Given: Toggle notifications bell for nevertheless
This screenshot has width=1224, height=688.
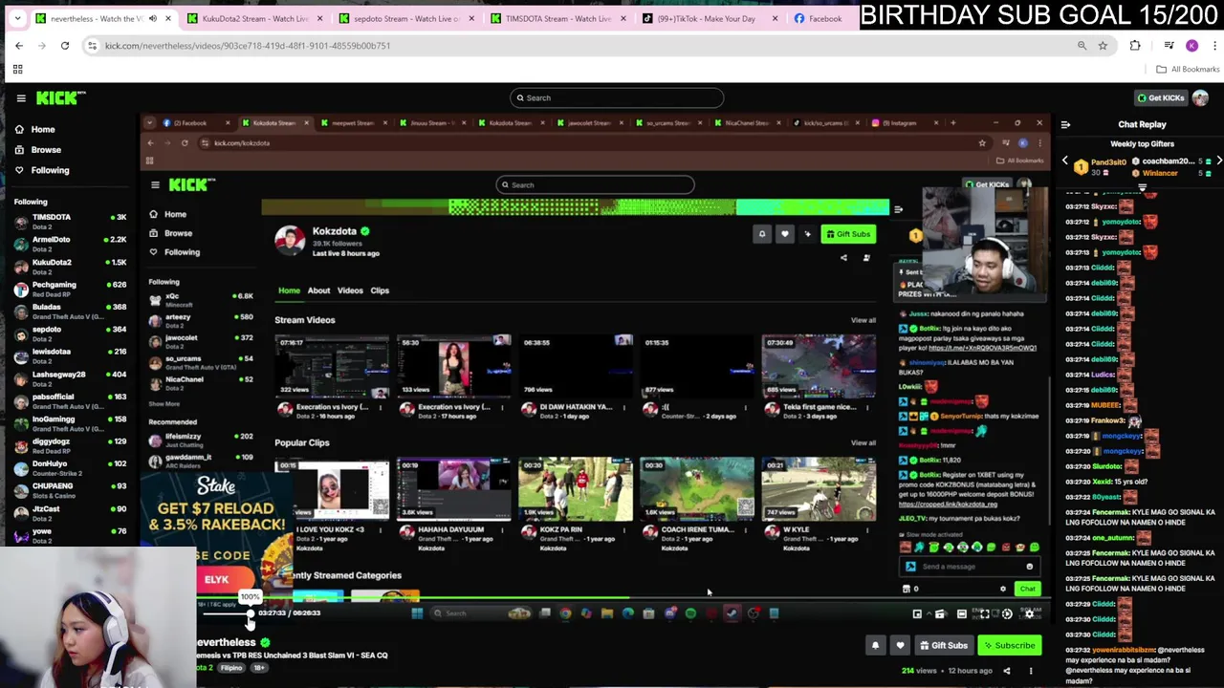Looking at the screenshot, I should coord(875,646).
